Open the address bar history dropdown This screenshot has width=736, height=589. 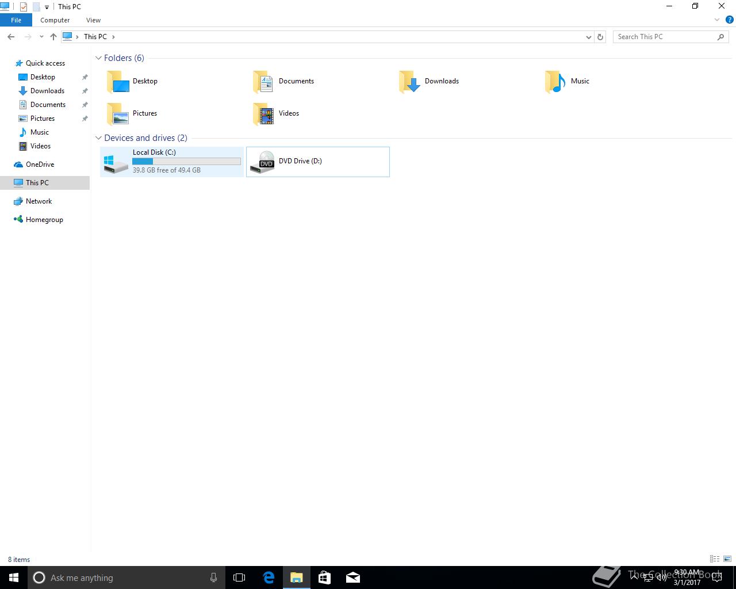pyautogui.click(x=588, y=37)
